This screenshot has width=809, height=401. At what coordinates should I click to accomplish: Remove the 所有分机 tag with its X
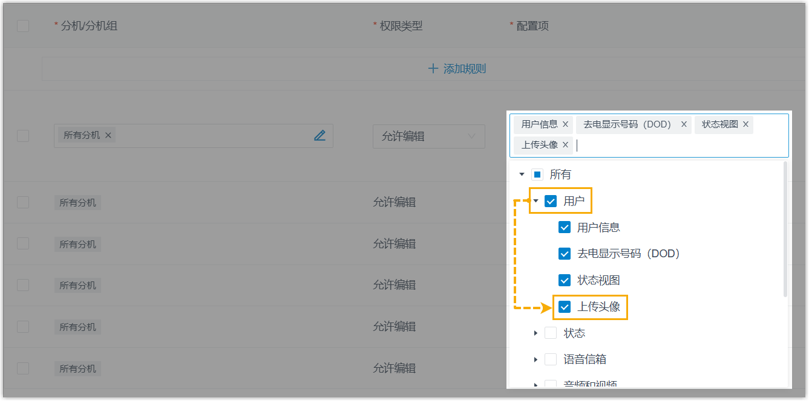pos(108,135)
